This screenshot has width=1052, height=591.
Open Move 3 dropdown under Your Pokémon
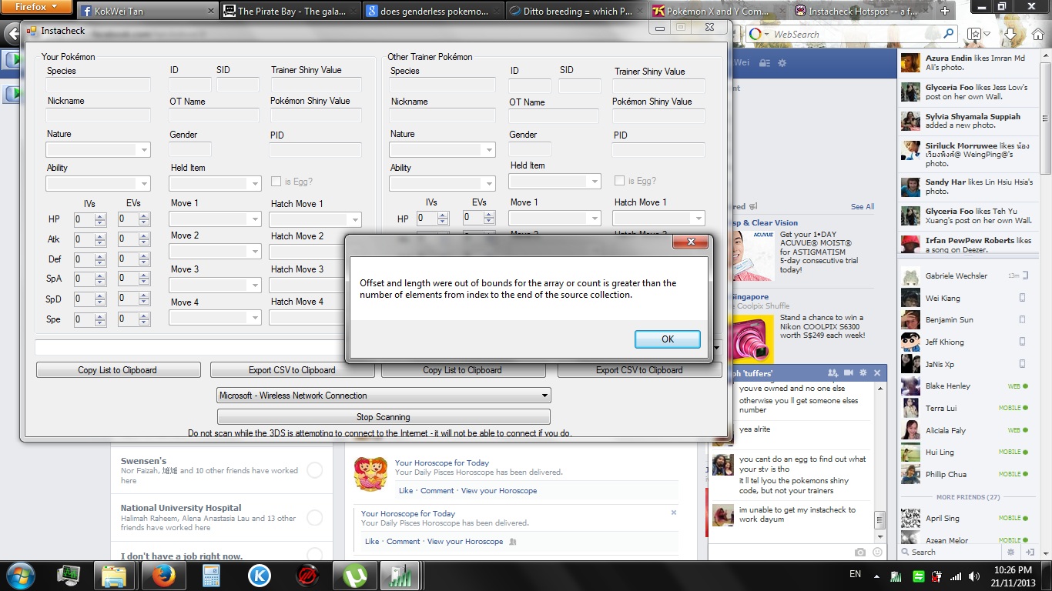(255, 285)
